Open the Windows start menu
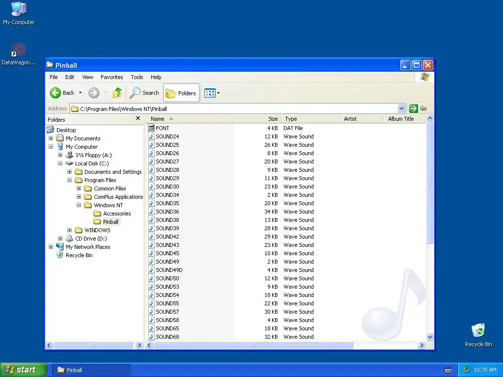 pos(23,370)
